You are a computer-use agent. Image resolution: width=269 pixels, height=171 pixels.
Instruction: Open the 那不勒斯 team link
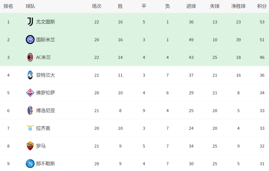pyautogui.click(x=46, y=164)
